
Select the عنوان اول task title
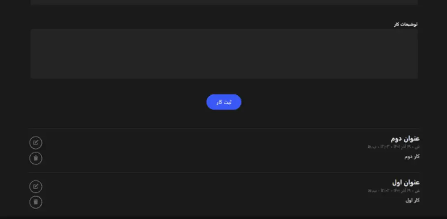[406, 183]
